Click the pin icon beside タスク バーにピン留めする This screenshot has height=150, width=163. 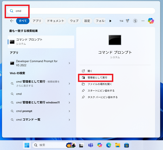[83, 97]
